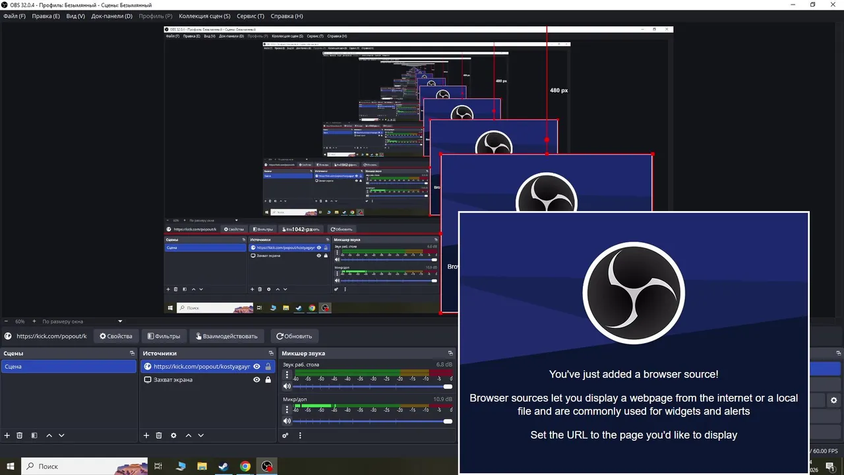Refresh the browser source with Обновить
Viewport: 844px width, 475px height.
pyautogui.click(x=294, y=336)
